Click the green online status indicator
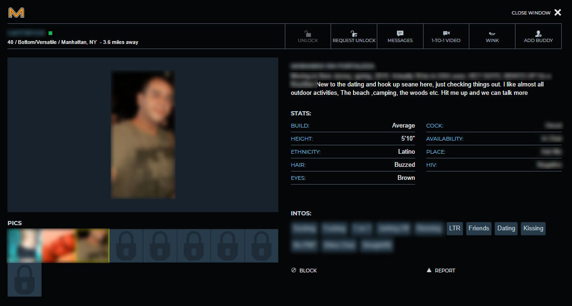The image size is (572, 306). (50, 33)
